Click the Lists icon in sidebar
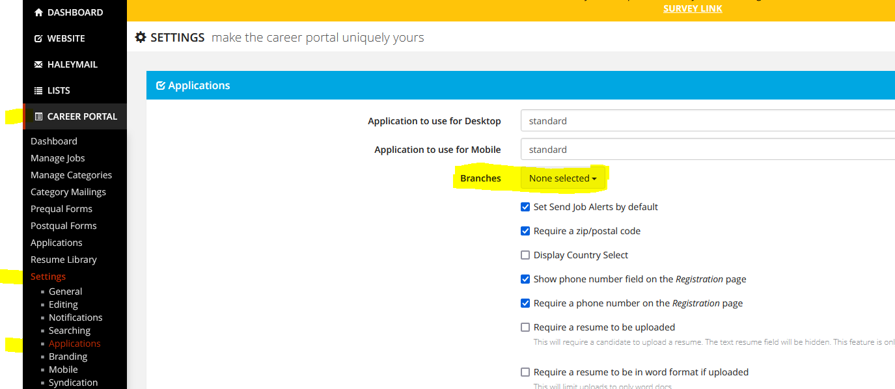The width and height of the screenshot is (895, 389). coord(38,90)
